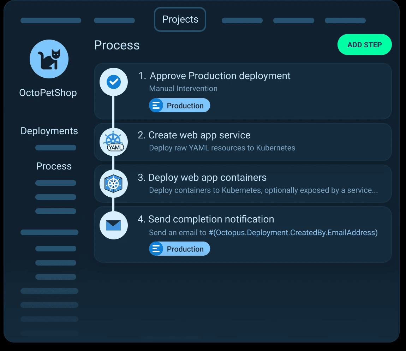Go to Deployments in the sidebar
Viewport: 406px width, 351px height.
[49, 131]
